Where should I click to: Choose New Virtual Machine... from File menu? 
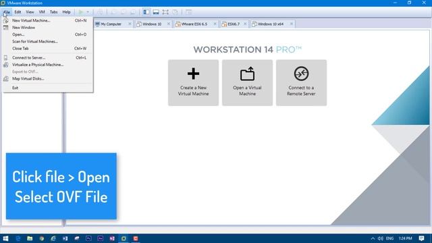point(48,20)
